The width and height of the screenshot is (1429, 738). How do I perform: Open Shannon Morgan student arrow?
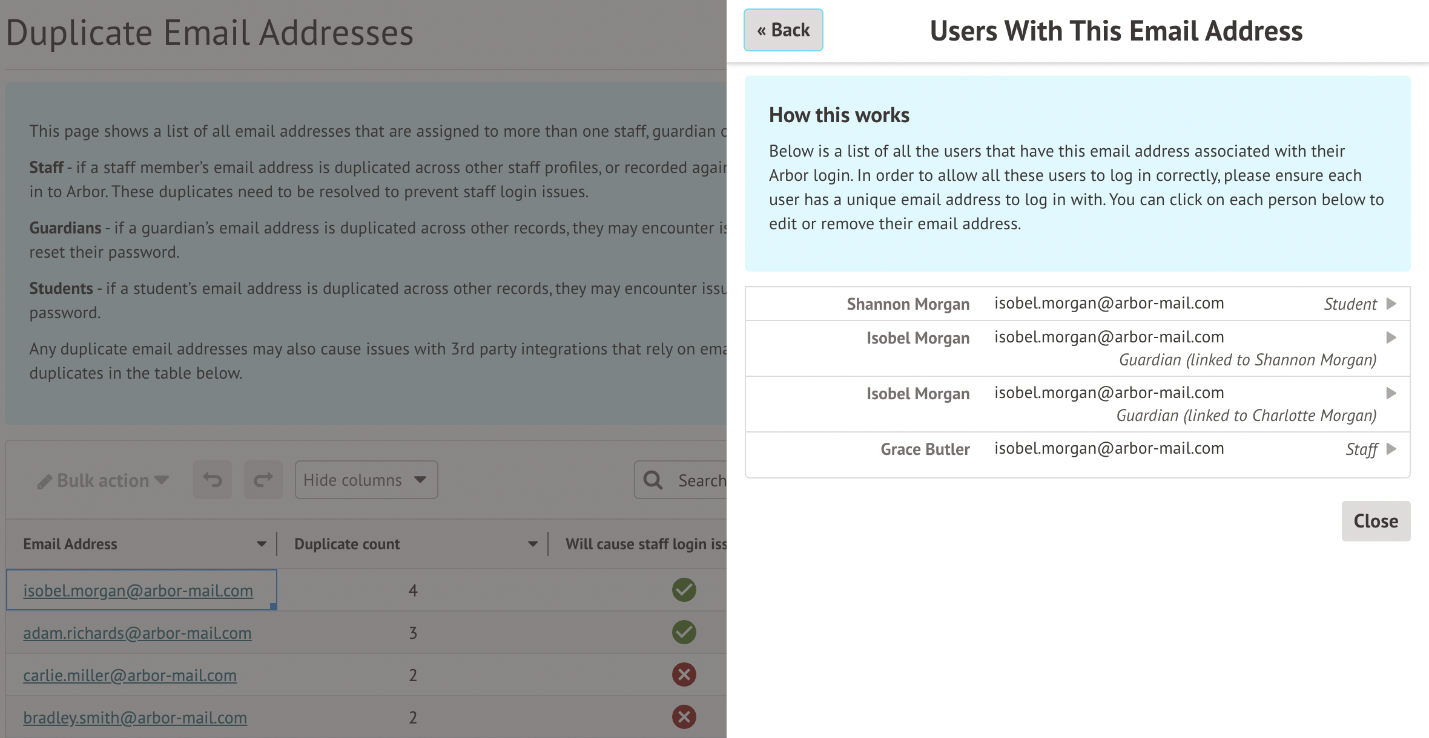pyautogui.click(x=1391, y=304)
